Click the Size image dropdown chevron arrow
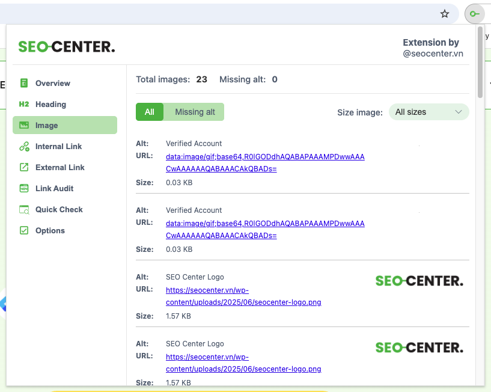The image size is (491, 392). pyautogui.click(x=459, y=112)
